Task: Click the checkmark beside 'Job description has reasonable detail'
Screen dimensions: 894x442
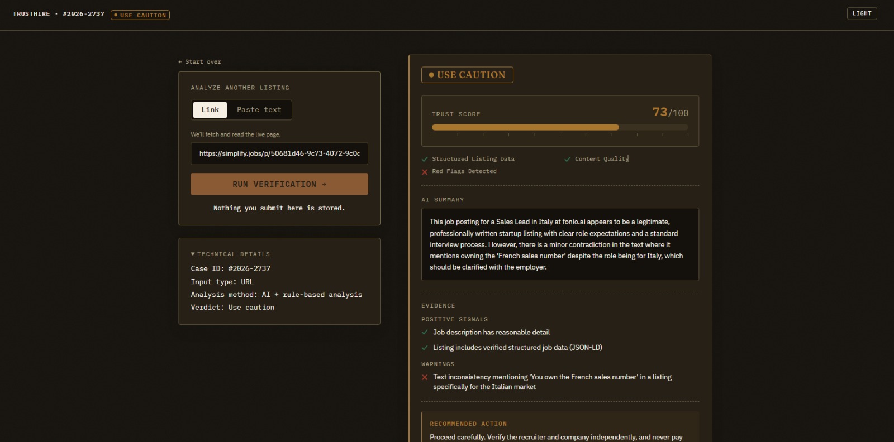Action: point(425,332)
